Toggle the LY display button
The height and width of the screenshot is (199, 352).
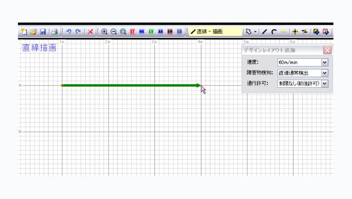click(151, 32)
